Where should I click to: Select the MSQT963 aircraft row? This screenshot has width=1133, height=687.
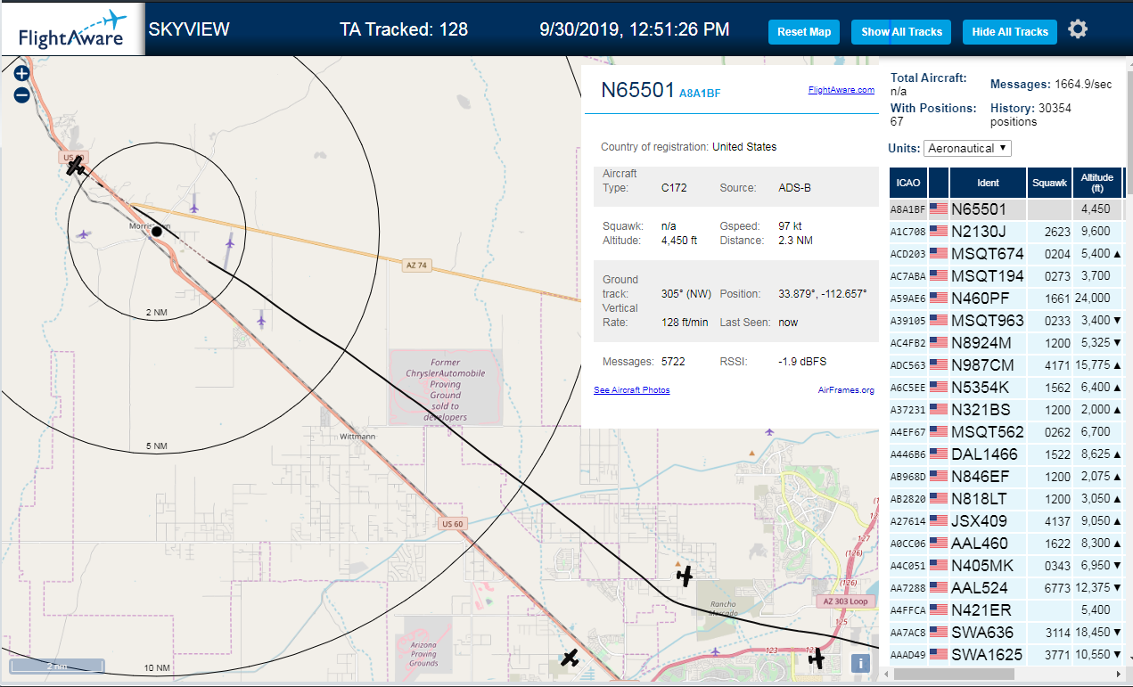pos(1006,321)
